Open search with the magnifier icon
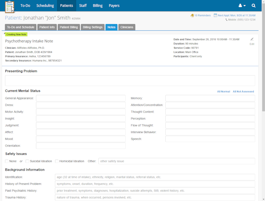This screenshot has height=201, width=265. (253, 5)
